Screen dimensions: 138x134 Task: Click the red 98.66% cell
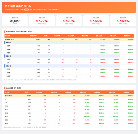pos(103,76)
